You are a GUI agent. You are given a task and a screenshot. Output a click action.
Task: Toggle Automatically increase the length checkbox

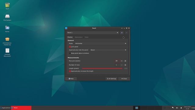tap(70, 71)
